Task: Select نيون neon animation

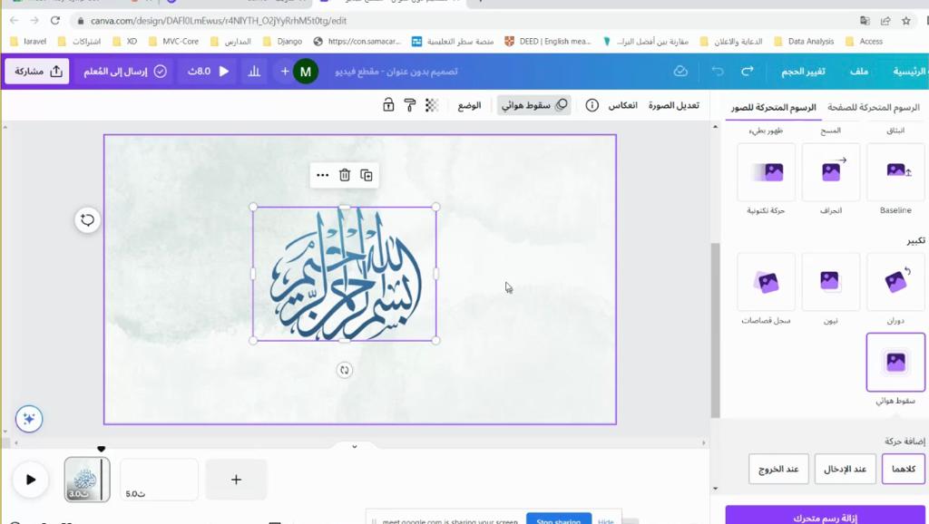Action: (x=831, y=282)
